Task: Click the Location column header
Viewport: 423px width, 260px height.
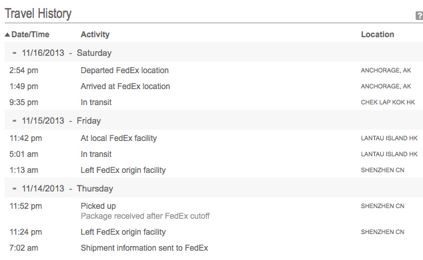Action: [378, 35]
